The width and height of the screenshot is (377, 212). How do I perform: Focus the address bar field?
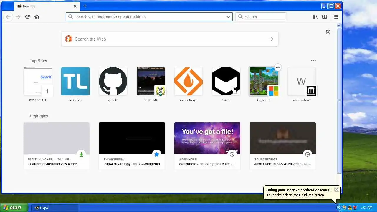tap(149, 17)
